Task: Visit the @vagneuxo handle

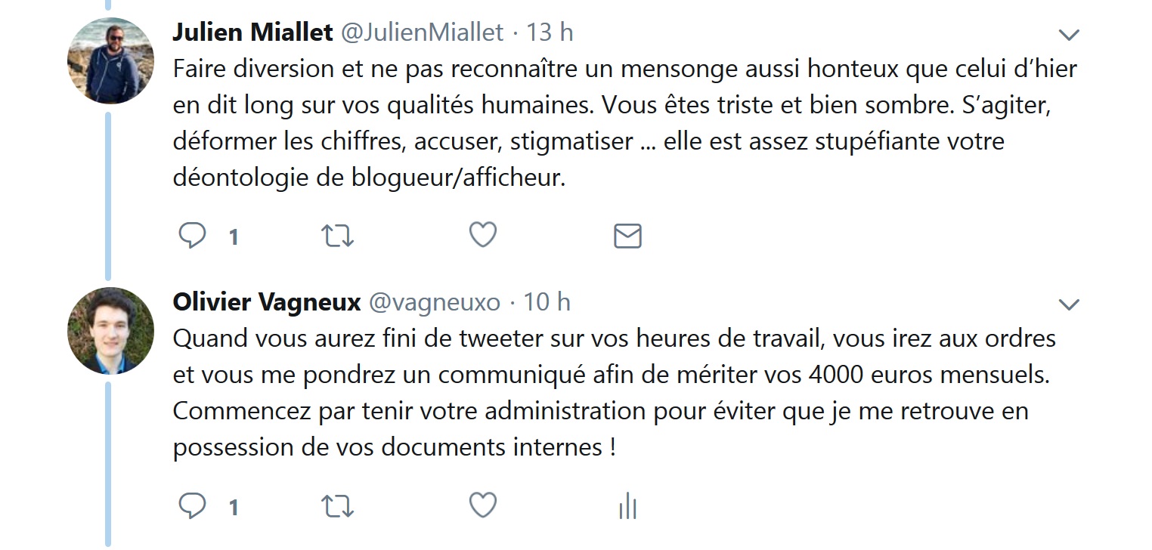Action: tap(434, 302)
